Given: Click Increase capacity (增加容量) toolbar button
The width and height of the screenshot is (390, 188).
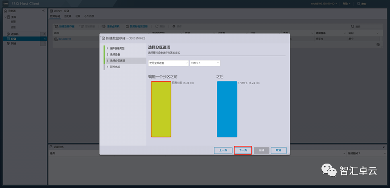Looking at the screenshot, I should click(87, 26).
